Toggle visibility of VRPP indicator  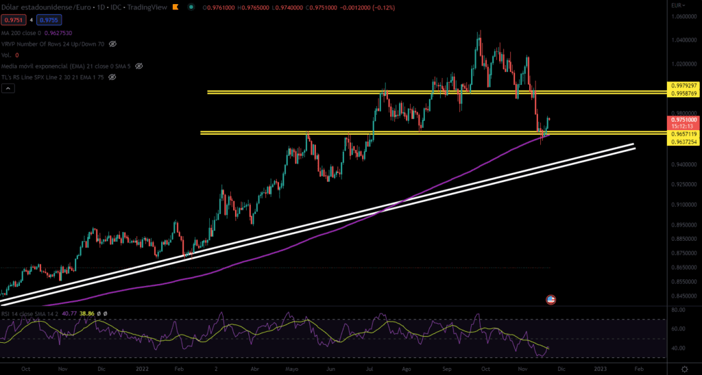coord(113,43)
